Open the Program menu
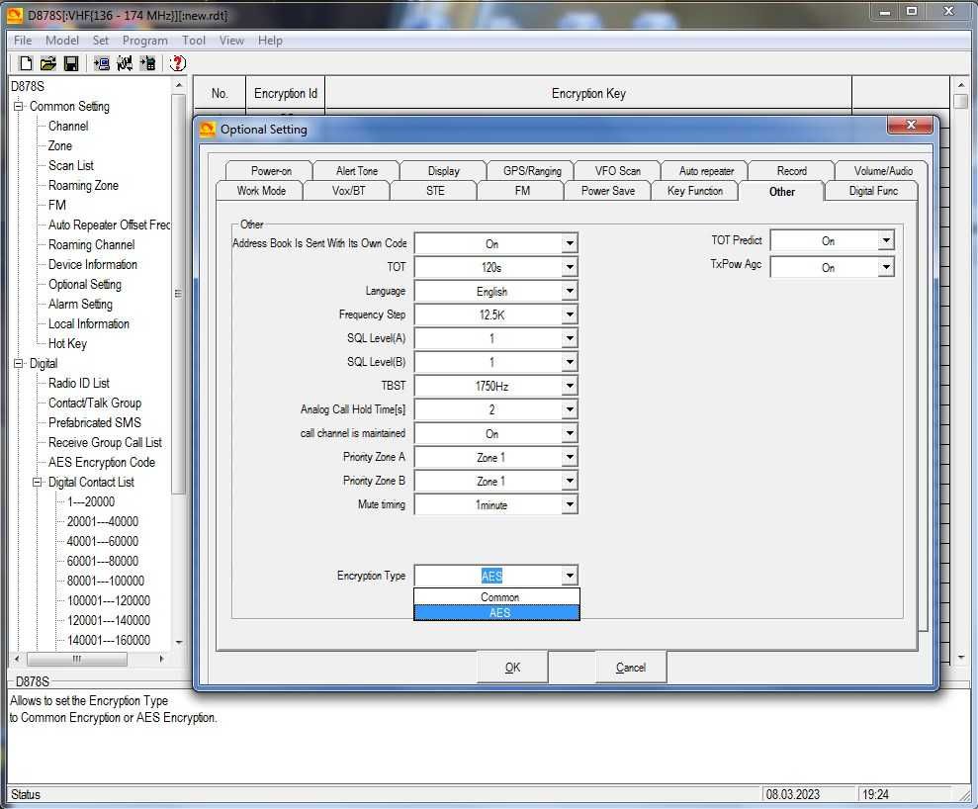The image size is (978, 809). point(144,40)
